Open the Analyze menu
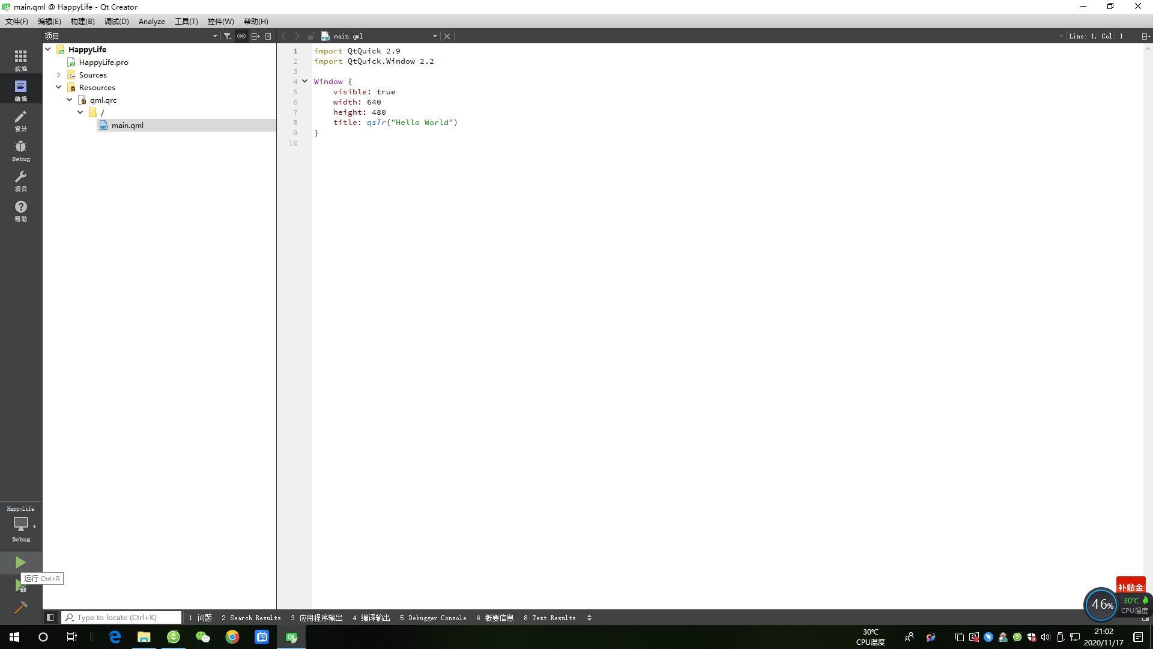Viewport: 1153px width, 649px height. (x=151, y=22)
